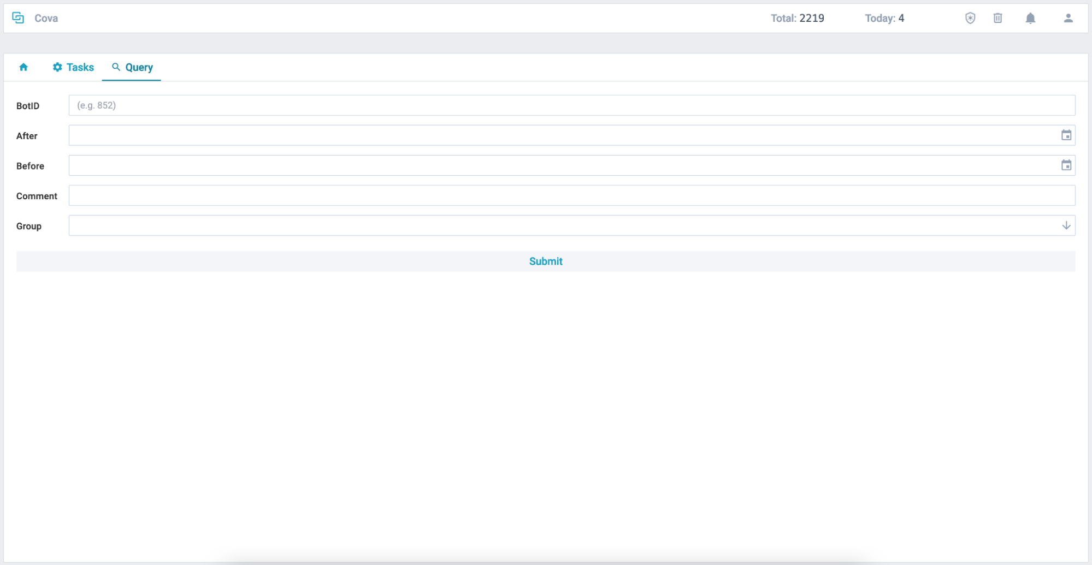Open calendar picker for Before field
The width and height of the screenshot is (1092, 565).
1066,165
